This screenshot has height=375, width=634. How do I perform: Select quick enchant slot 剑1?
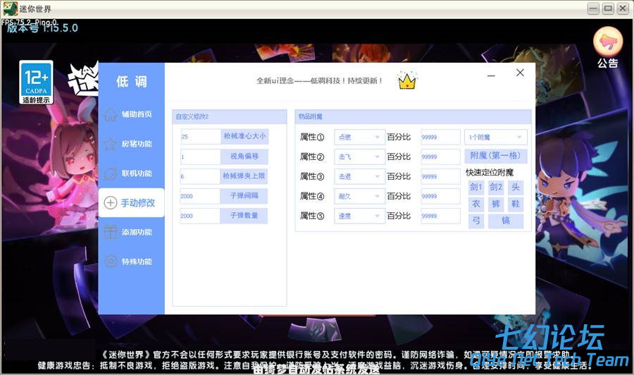(x=476, y=187)
